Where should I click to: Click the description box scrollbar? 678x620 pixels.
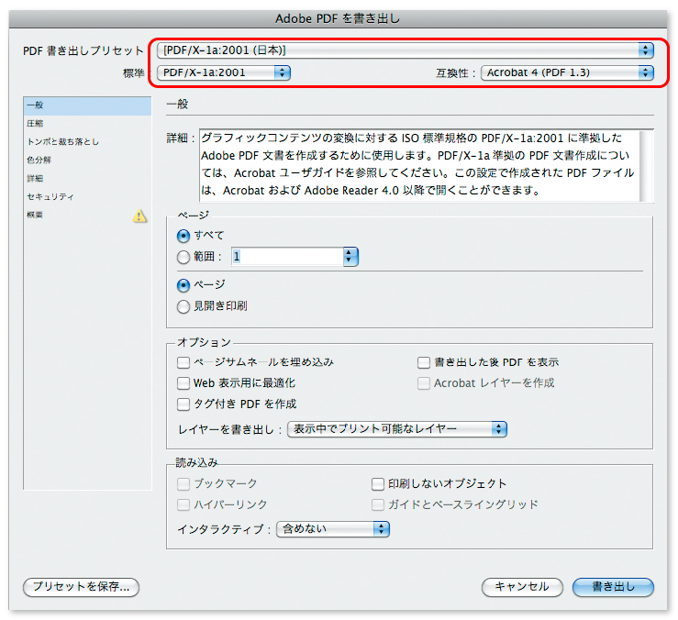click(647, 166)
